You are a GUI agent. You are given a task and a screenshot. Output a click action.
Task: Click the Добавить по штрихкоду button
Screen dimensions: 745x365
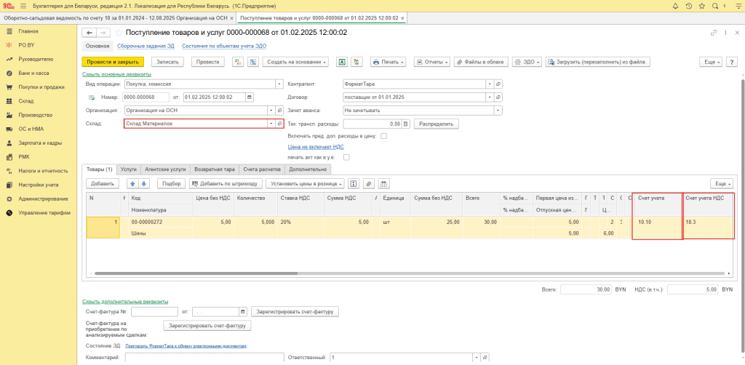tap(226, 184)
